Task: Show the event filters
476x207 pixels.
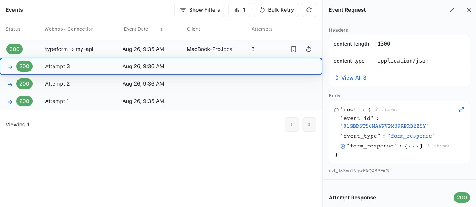Action: [x=200, y=10]
